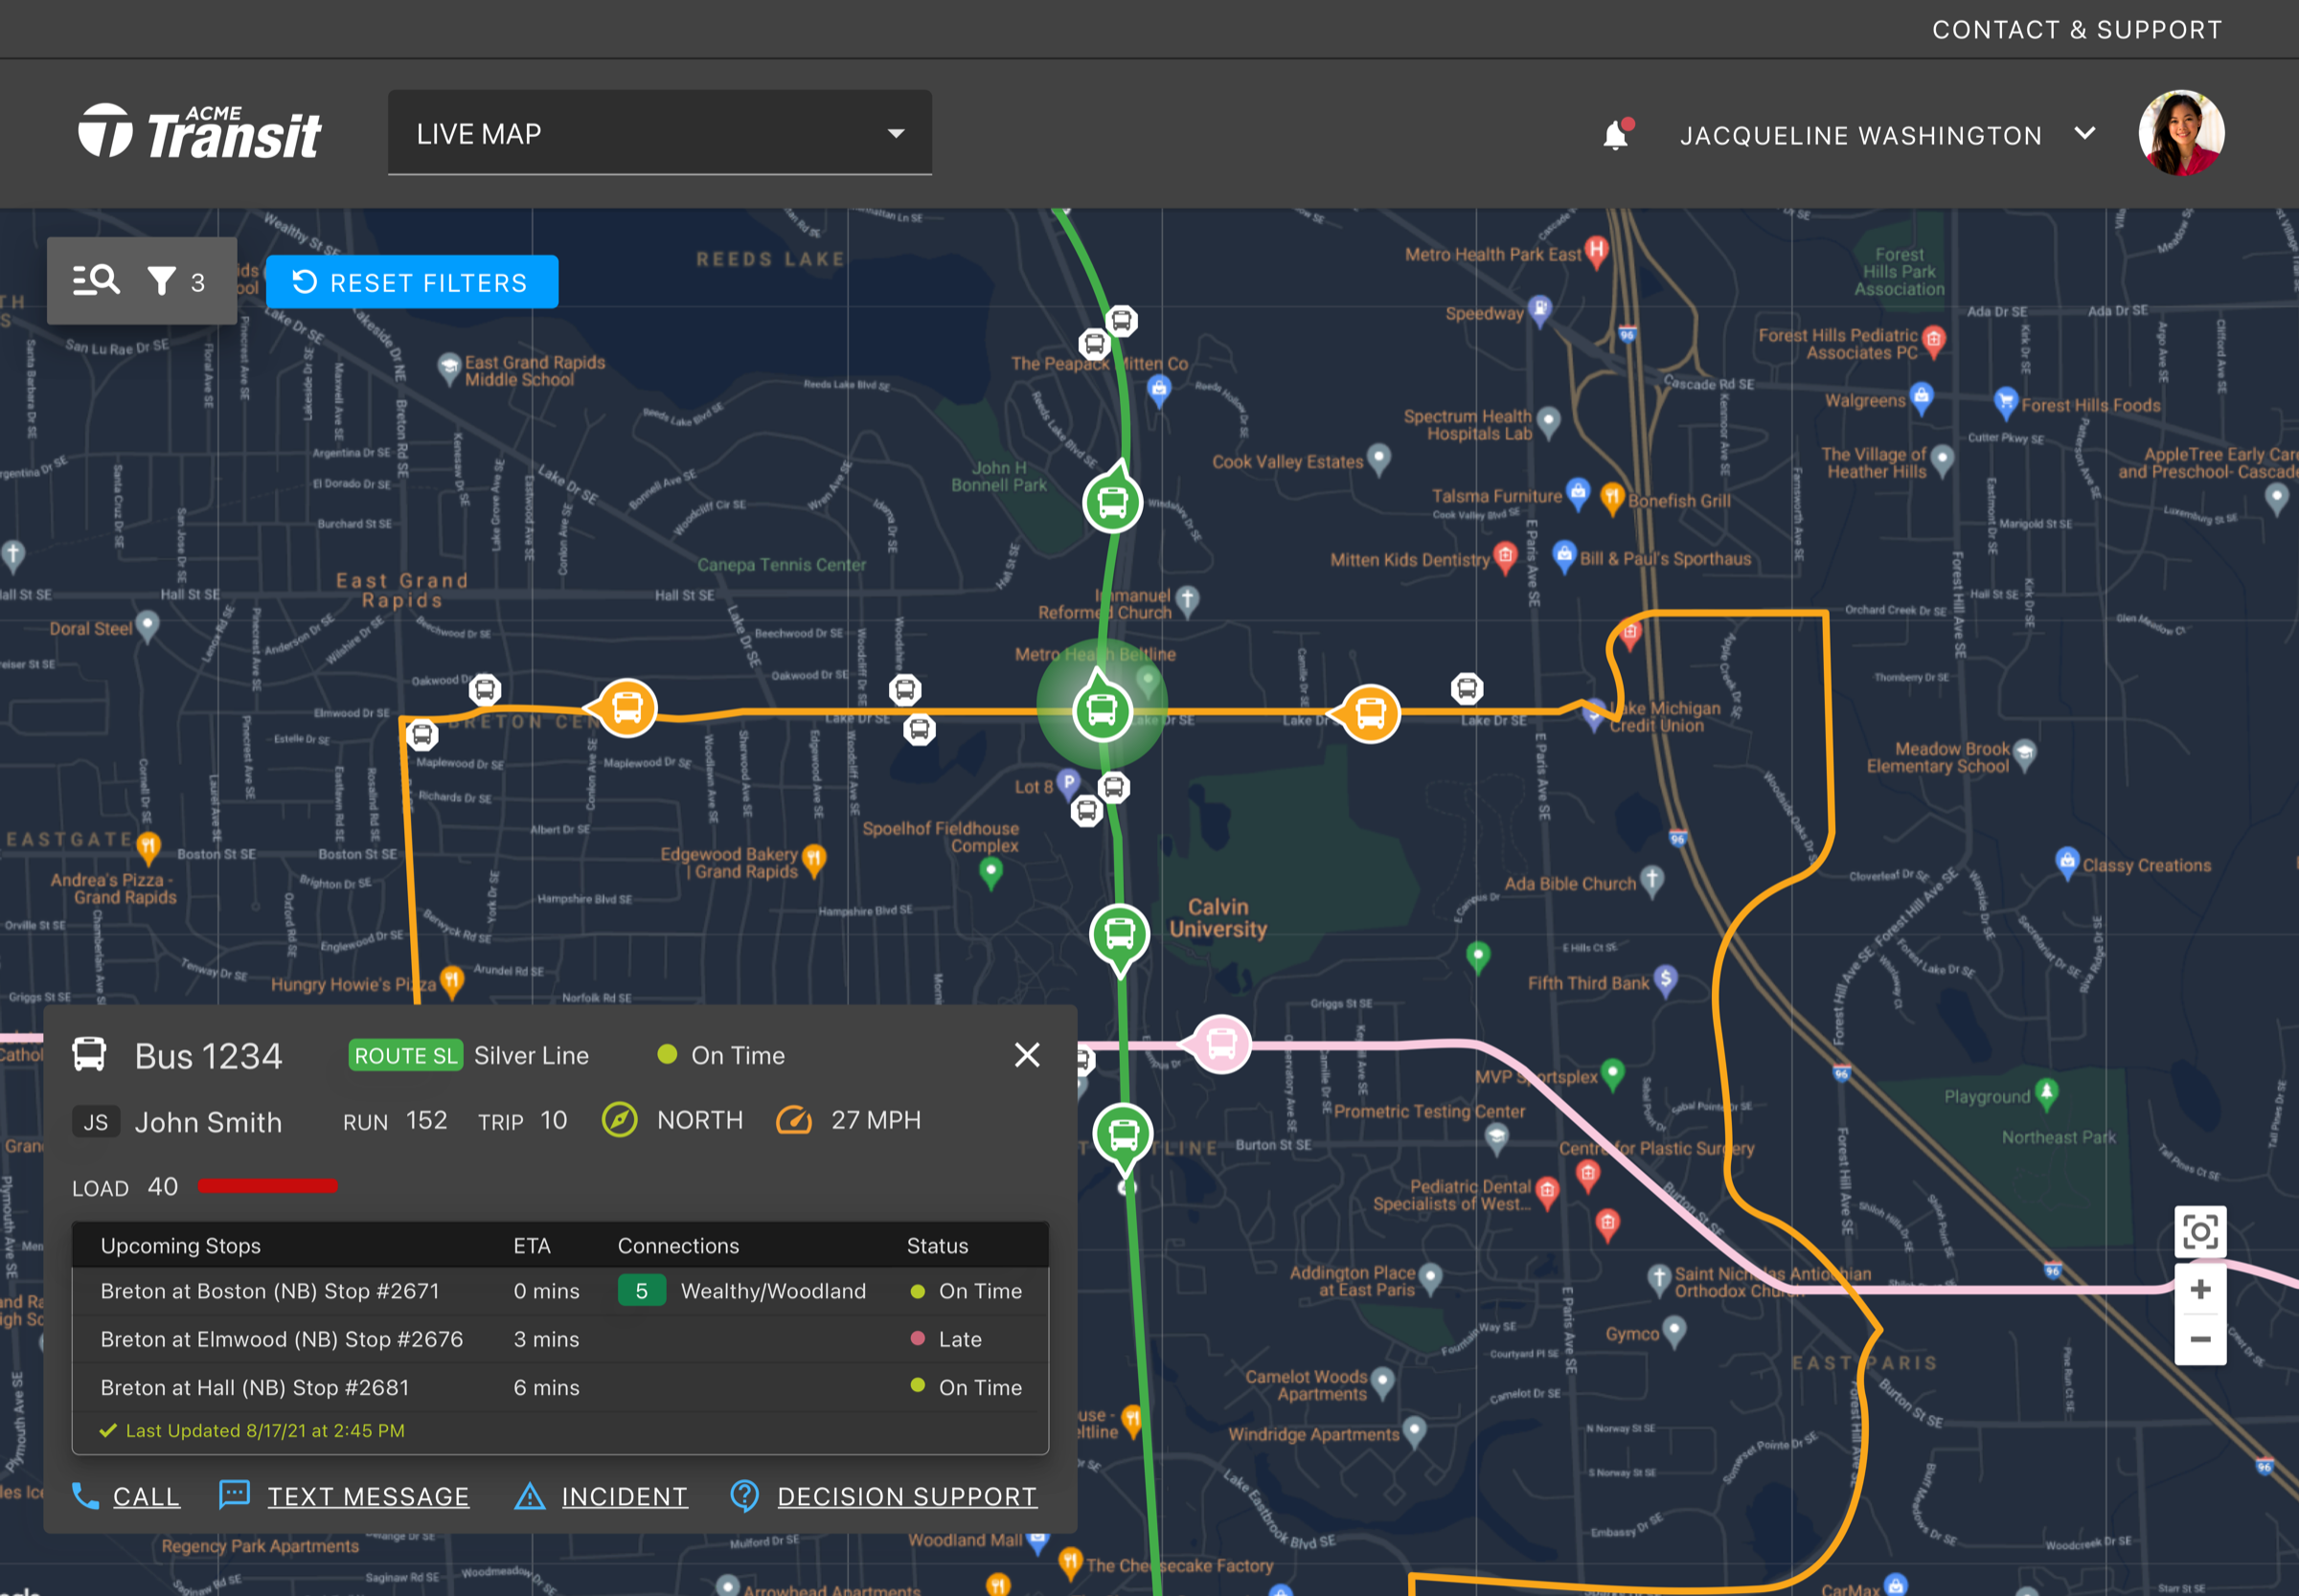Click the user profile photo
This screenshot has height=1596, width=2299.
2181,133
